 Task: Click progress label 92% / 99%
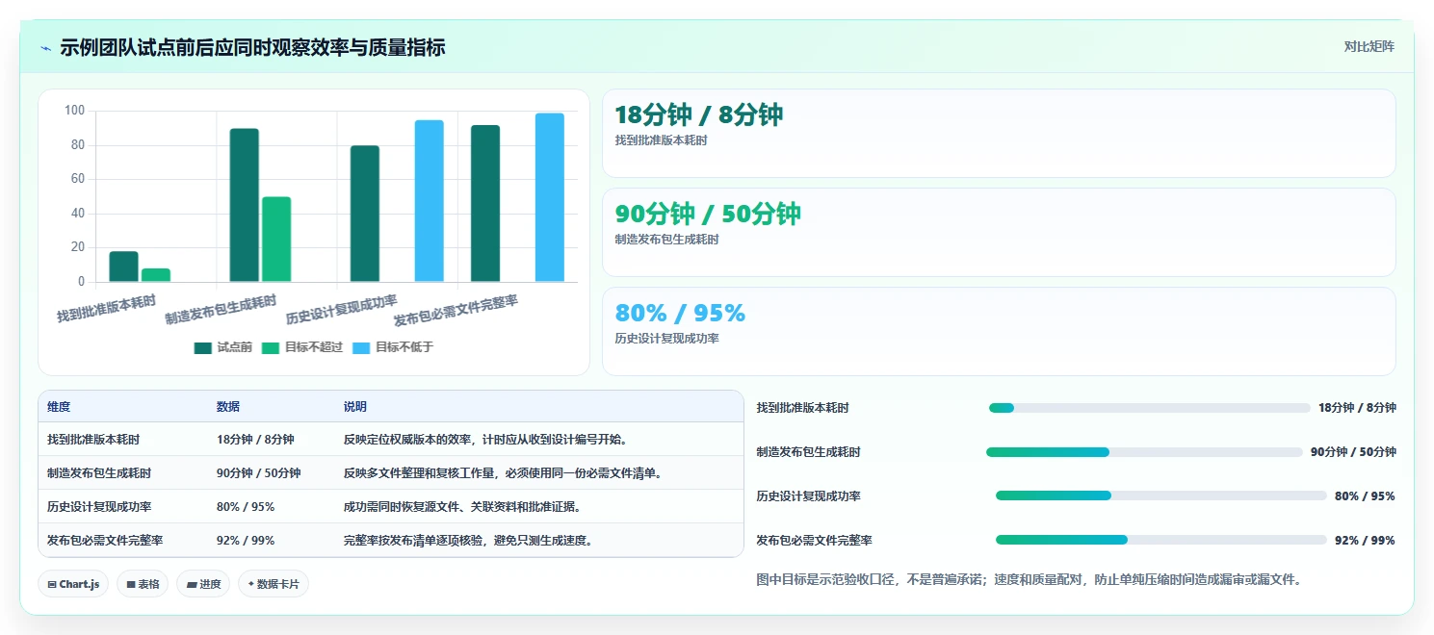[x=1365, y=540]
